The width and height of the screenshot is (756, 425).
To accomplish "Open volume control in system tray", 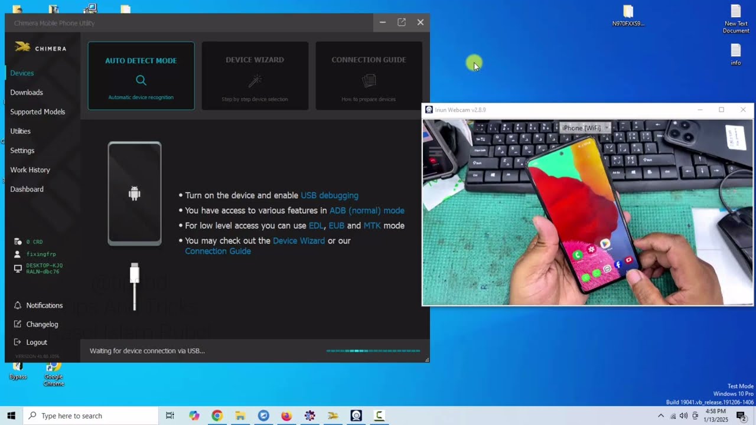I will 683,416.
